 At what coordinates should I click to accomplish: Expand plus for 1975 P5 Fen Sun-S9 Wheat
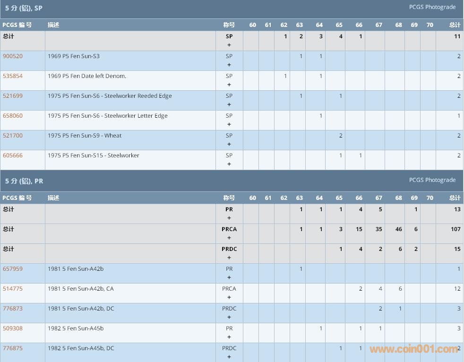point(229,145)
